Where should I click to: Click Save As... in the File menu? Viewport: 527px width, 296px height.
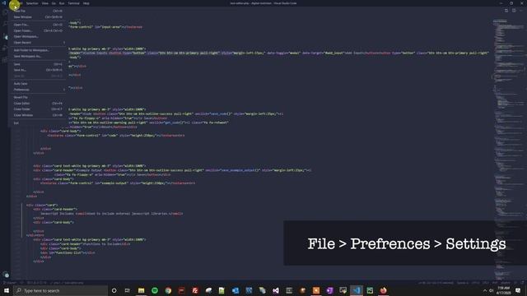click(37, 70)
